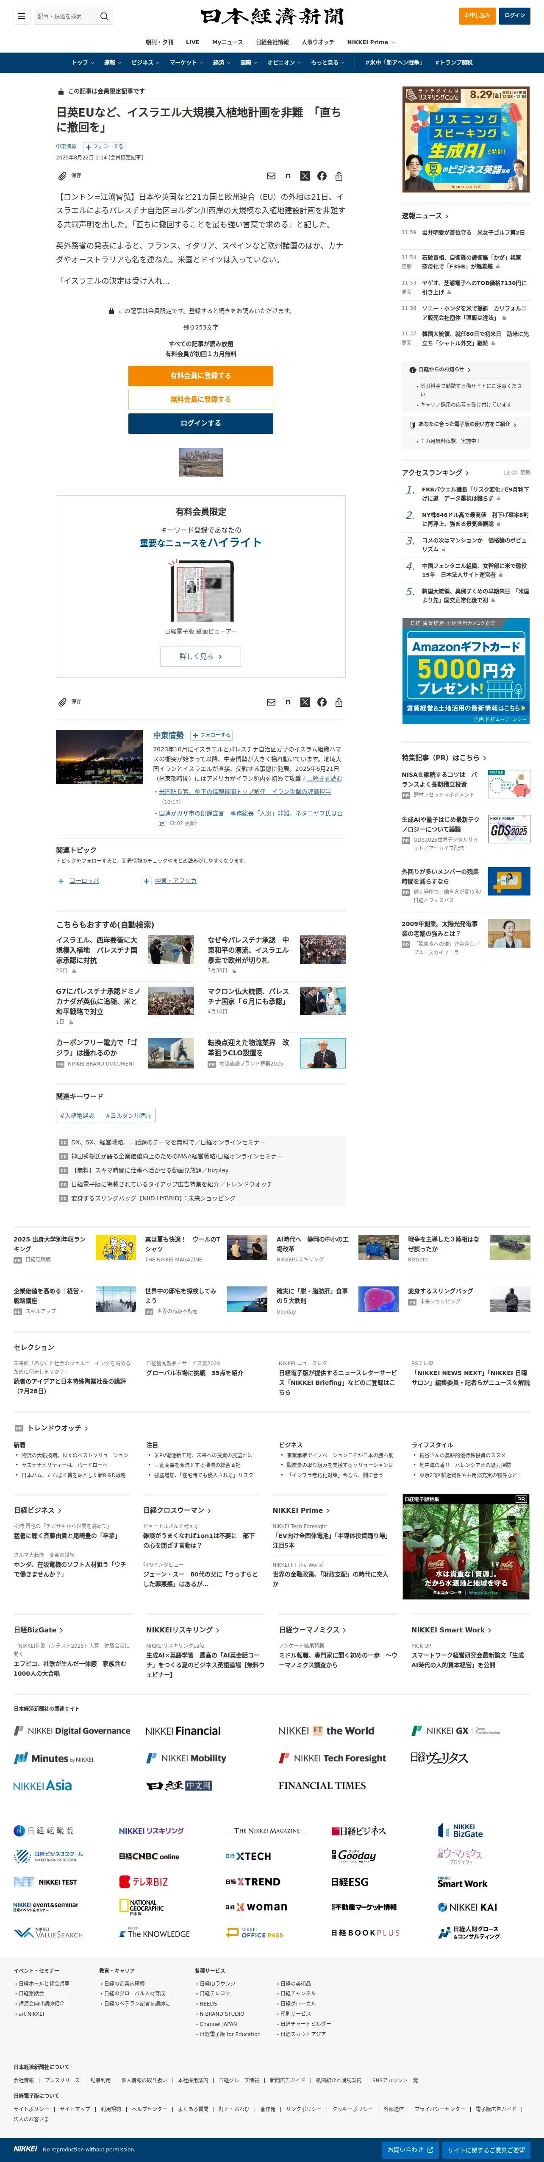Click the footer NIKKEI logo
The image size is (544, 2162).
pyautogui.click(x=25, y=2149)
